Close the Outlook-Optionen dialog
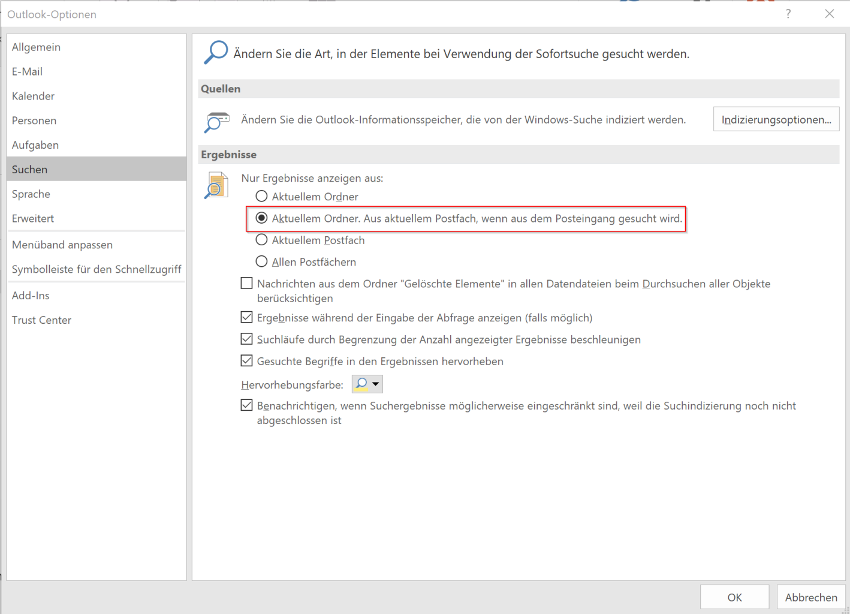The width and height of the screenshot is (850, 614). [830, 14]
